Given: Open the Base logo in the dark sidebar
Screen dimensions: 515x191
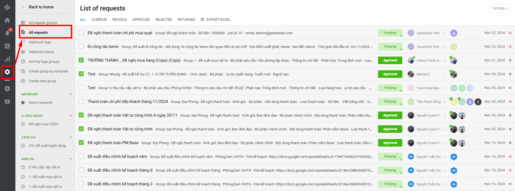Looking at the screenshot, I should [7, 7].
